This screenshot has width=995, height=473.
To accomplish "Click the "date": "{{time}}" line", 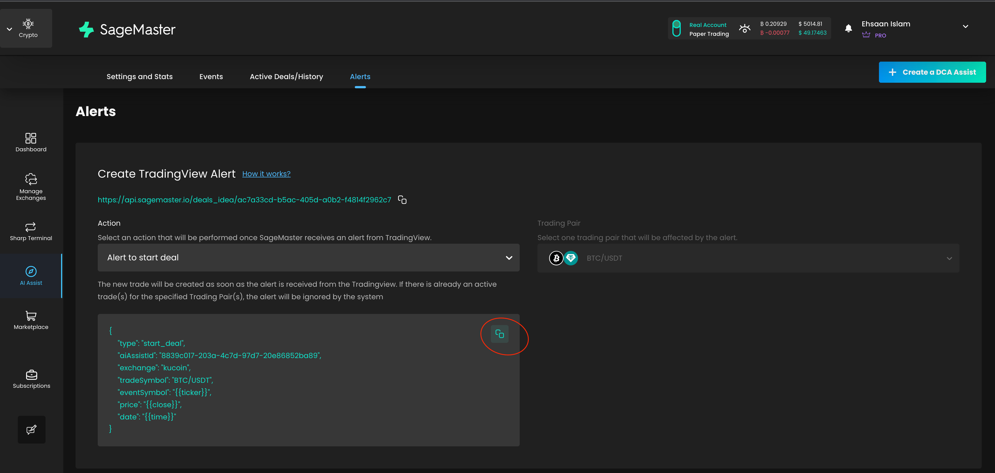I will (x=147, y=417).
